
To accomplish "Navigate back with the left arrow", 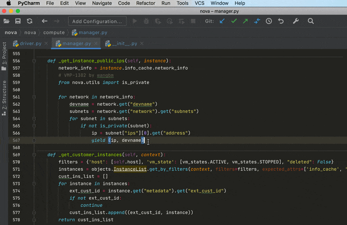I will (x=45, y=21).
